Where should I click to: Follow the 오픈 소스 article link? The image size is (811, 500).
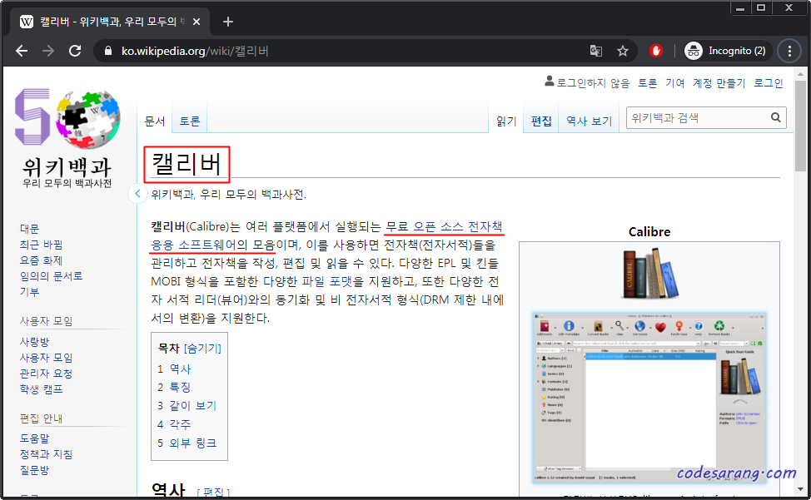pos(438,226)
